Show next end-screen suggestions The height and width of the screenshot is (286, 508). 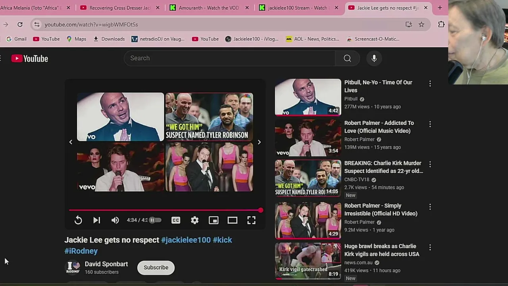point(259,142)
